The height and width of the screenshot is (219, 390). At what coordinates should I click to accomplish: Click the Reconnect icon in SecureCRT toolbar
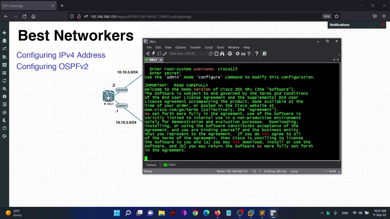point(159,54)
